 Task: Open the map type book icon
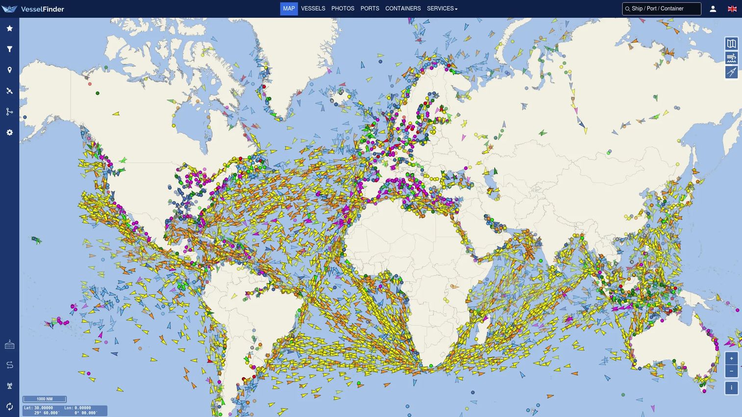pyautogui.click(x=731, y=44)
